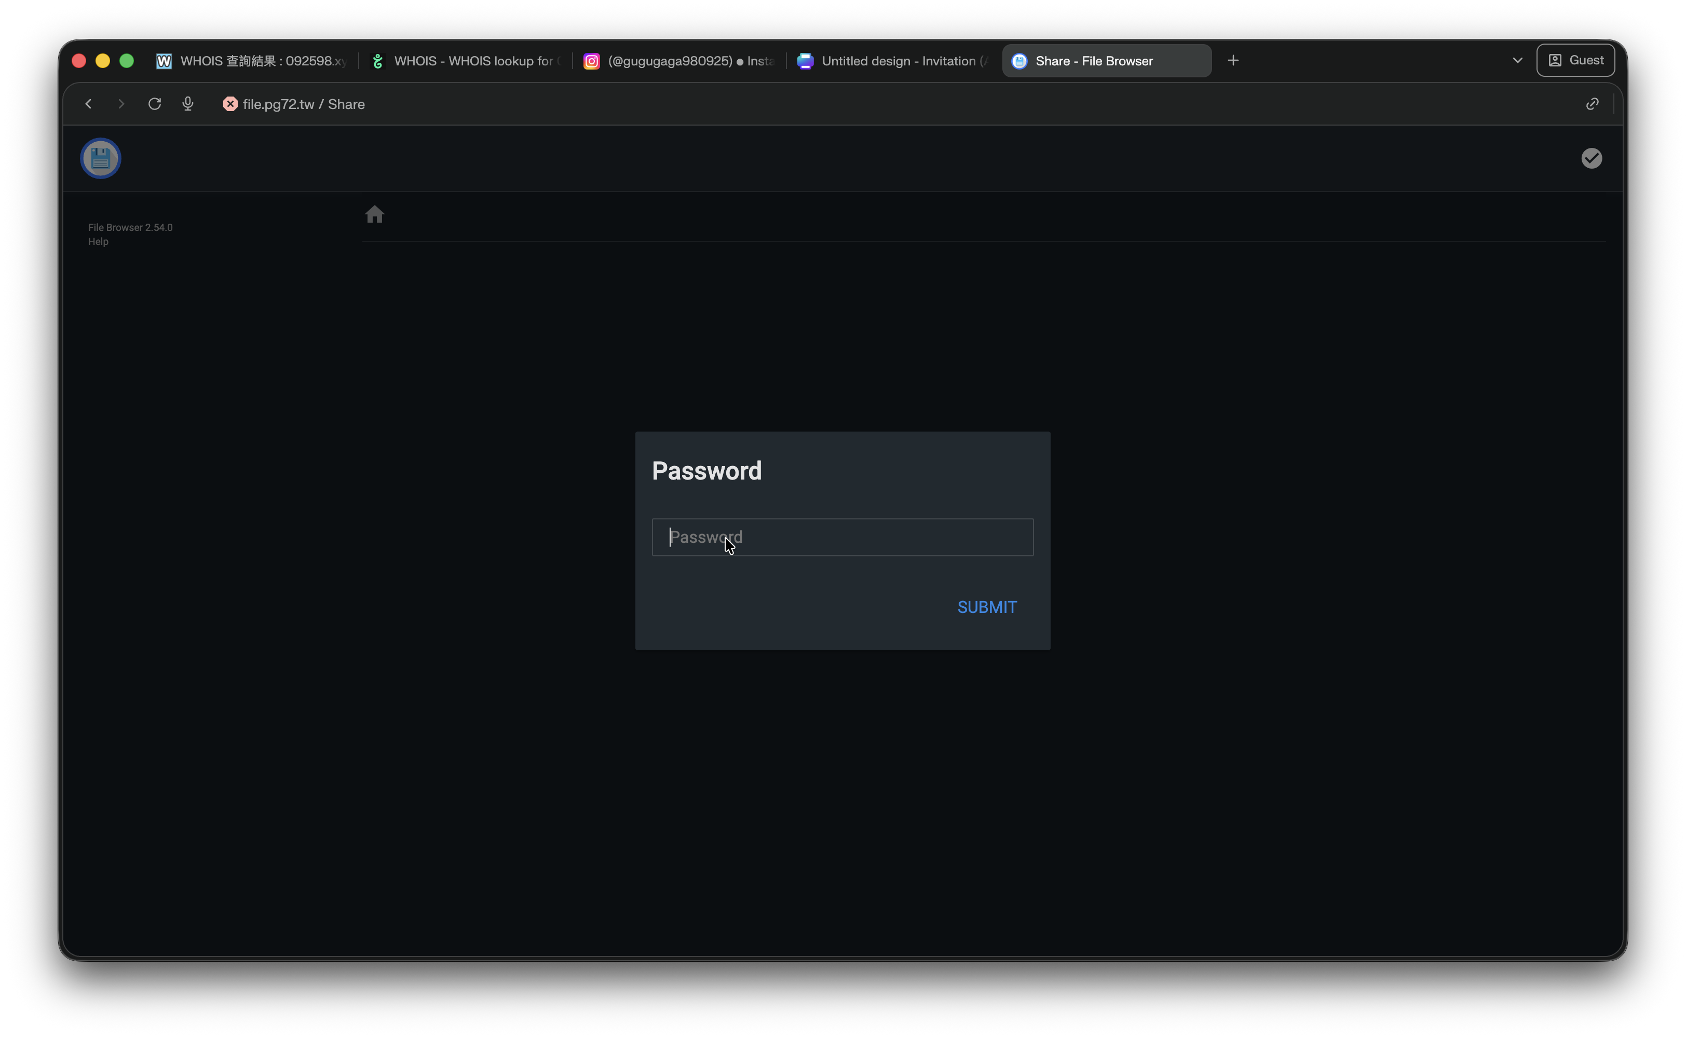Navigate back with the left arrow

click(89, 104)
